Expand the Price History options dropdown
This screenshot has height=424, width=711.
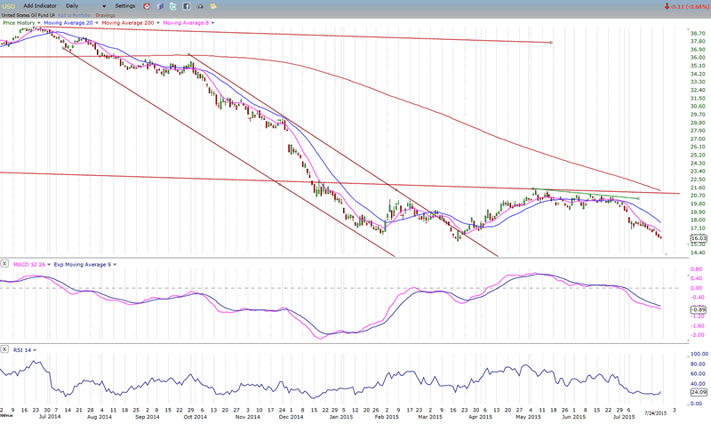coord(39,22)
